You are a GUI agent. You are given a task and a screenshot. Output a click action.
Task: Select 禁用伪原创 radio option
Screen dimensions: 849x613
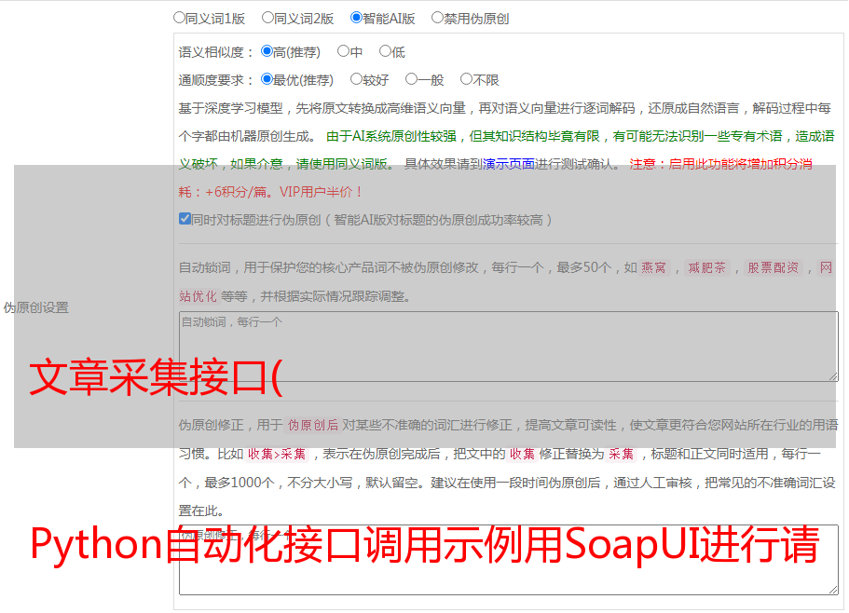tap(437, 18)
